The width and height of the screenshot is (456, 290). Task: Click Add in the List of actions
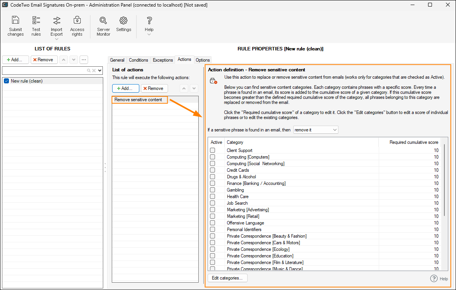125,88
